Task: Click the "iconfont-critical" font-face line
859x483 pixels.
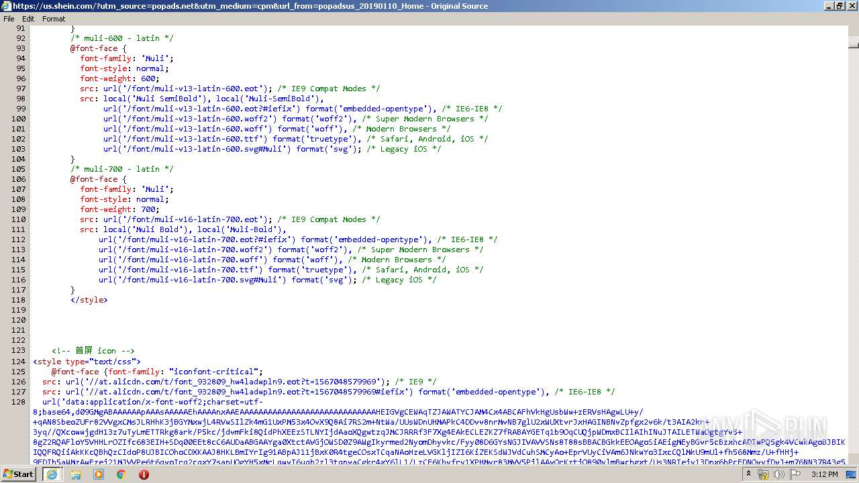Action: coord(157,372)
